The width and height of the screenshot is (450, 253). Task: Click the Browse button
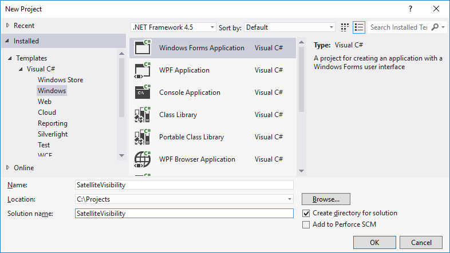click(x=326, y=199)
